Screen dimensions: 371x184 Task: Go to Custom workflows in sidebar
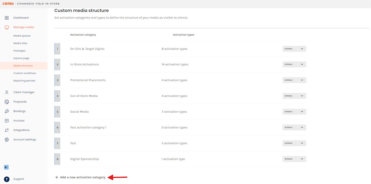25,73
